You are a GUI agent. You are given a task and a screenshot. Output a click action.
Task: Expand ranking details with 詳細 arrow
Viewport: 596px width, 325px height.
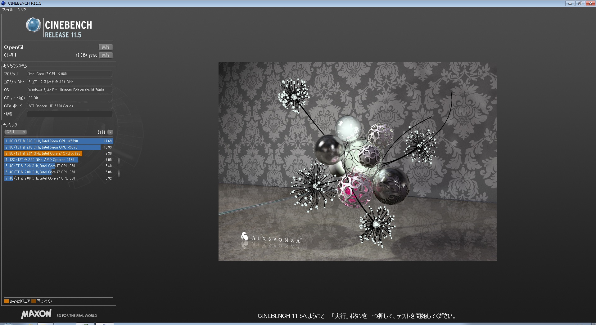coord(110,132)
